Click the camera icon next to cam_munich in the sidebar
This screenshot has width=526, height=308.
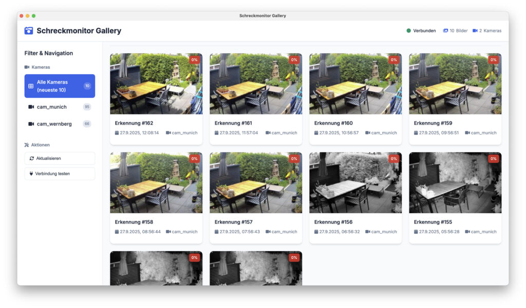click(31, 107)
